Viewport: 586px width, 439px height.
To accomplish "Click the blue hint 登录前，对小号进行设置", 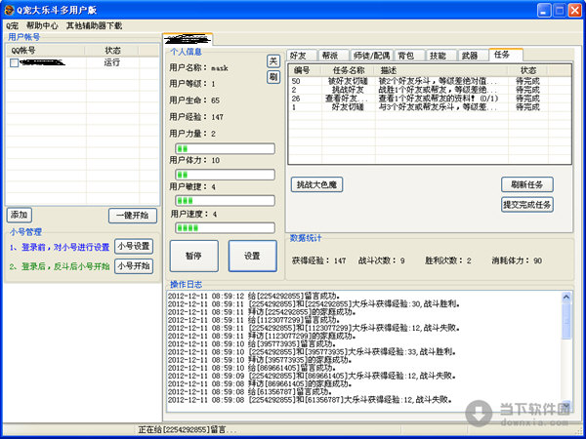I will (x=60, y=247).
